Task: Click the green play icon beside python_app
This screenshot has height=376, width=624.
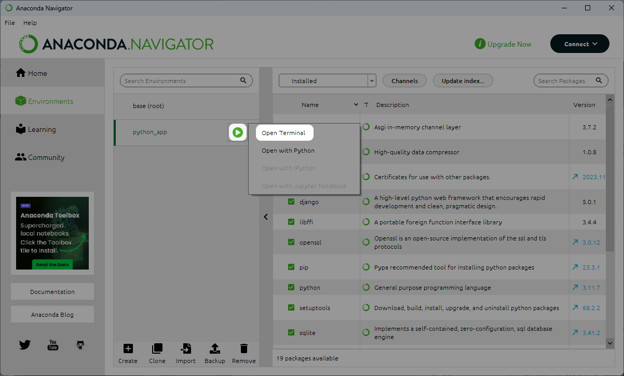Action: click(238, 132)
